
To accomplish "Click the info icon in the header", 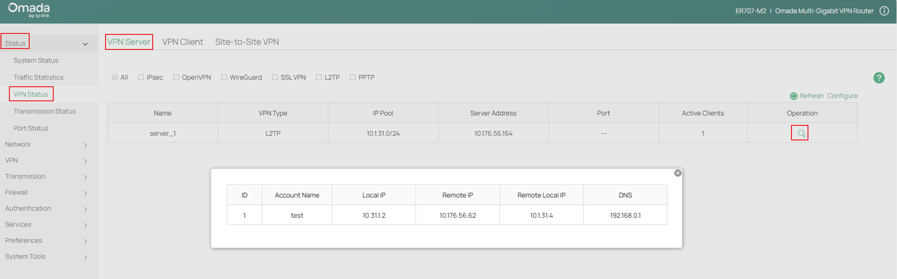I will pos(884,11).
